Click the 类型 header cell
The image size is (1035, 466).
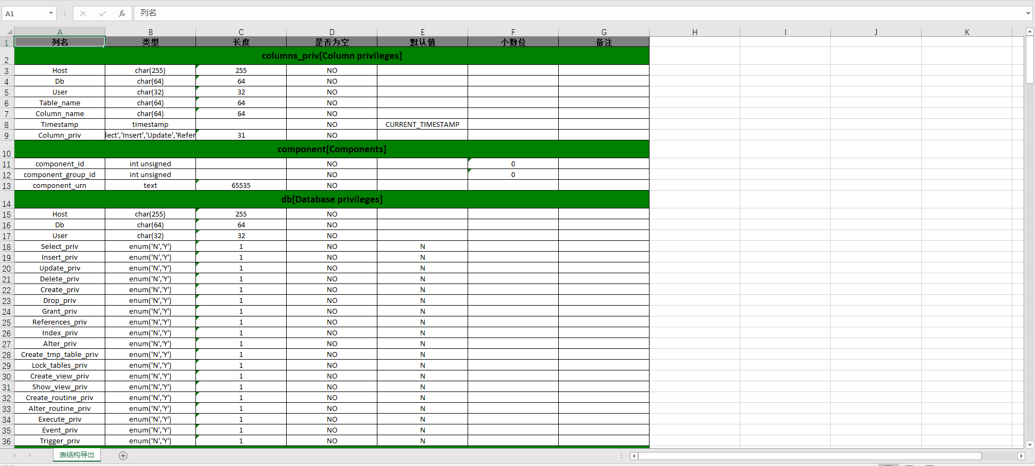[151, 42]
